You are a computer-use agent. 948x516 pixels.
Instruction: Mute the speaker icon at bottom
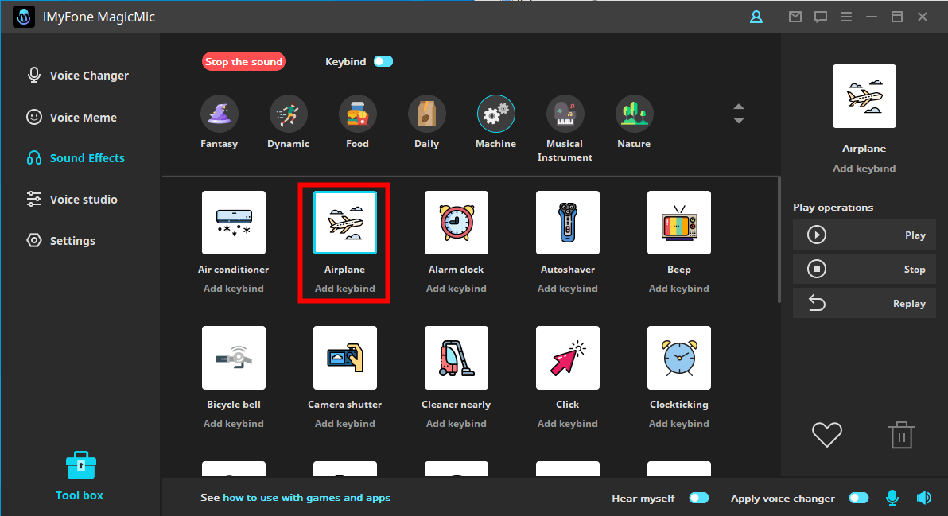click(924, 498)
